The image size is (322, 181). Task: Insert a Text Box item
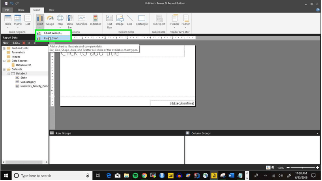pyautogui.click(x=109, y=22)
